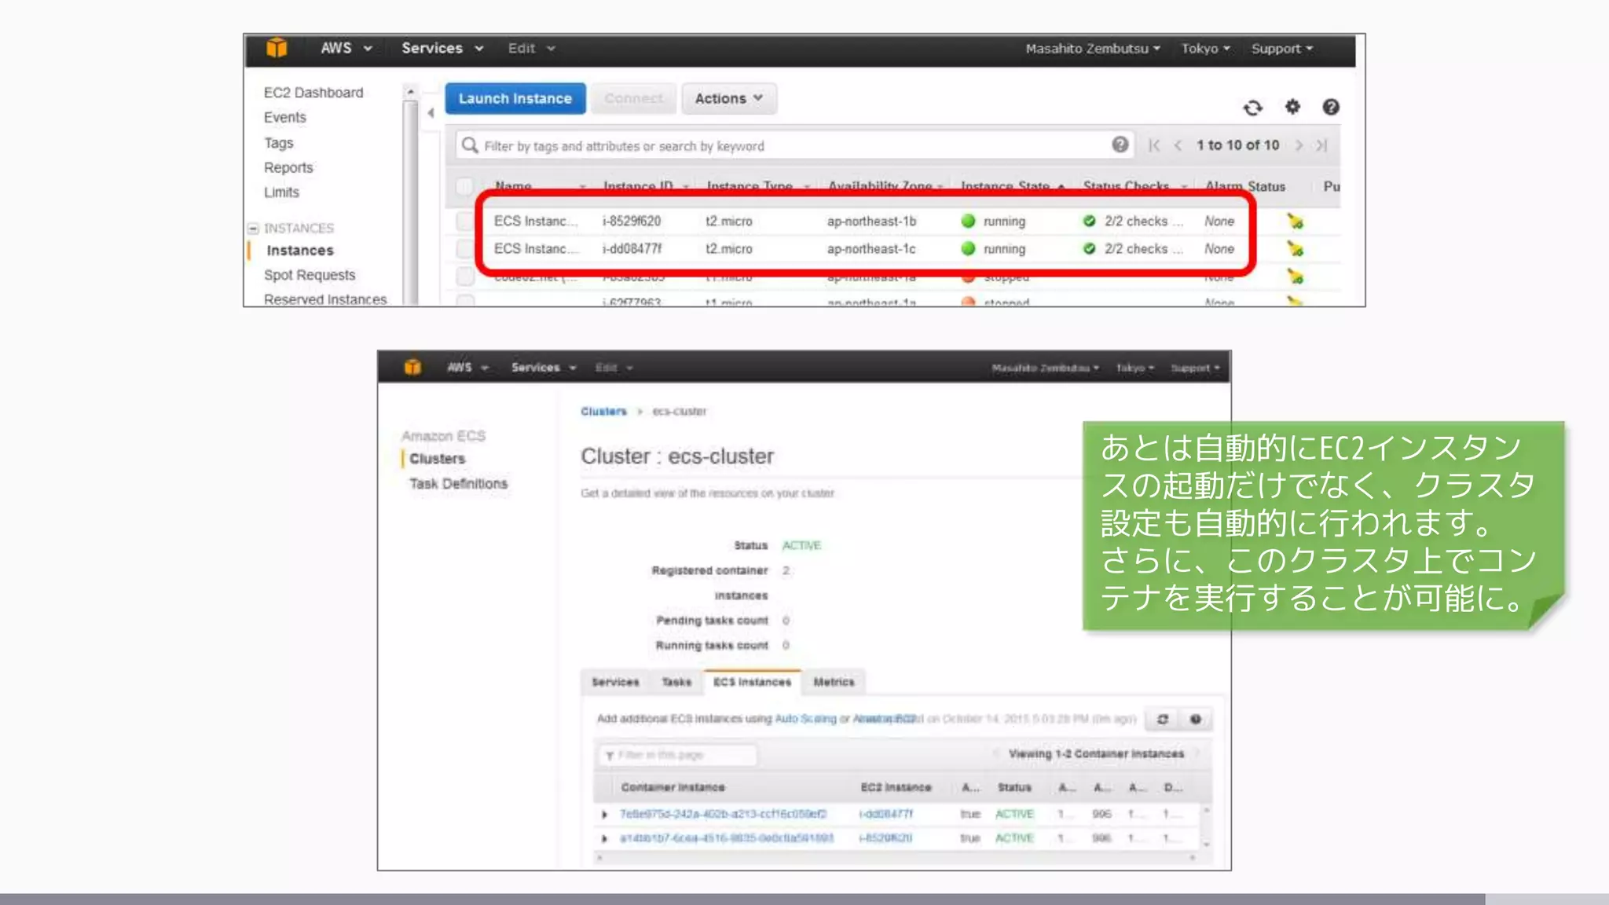
Task: Open Services menu in ECS console
Action: pyautogui.click(x=544, y=368)
